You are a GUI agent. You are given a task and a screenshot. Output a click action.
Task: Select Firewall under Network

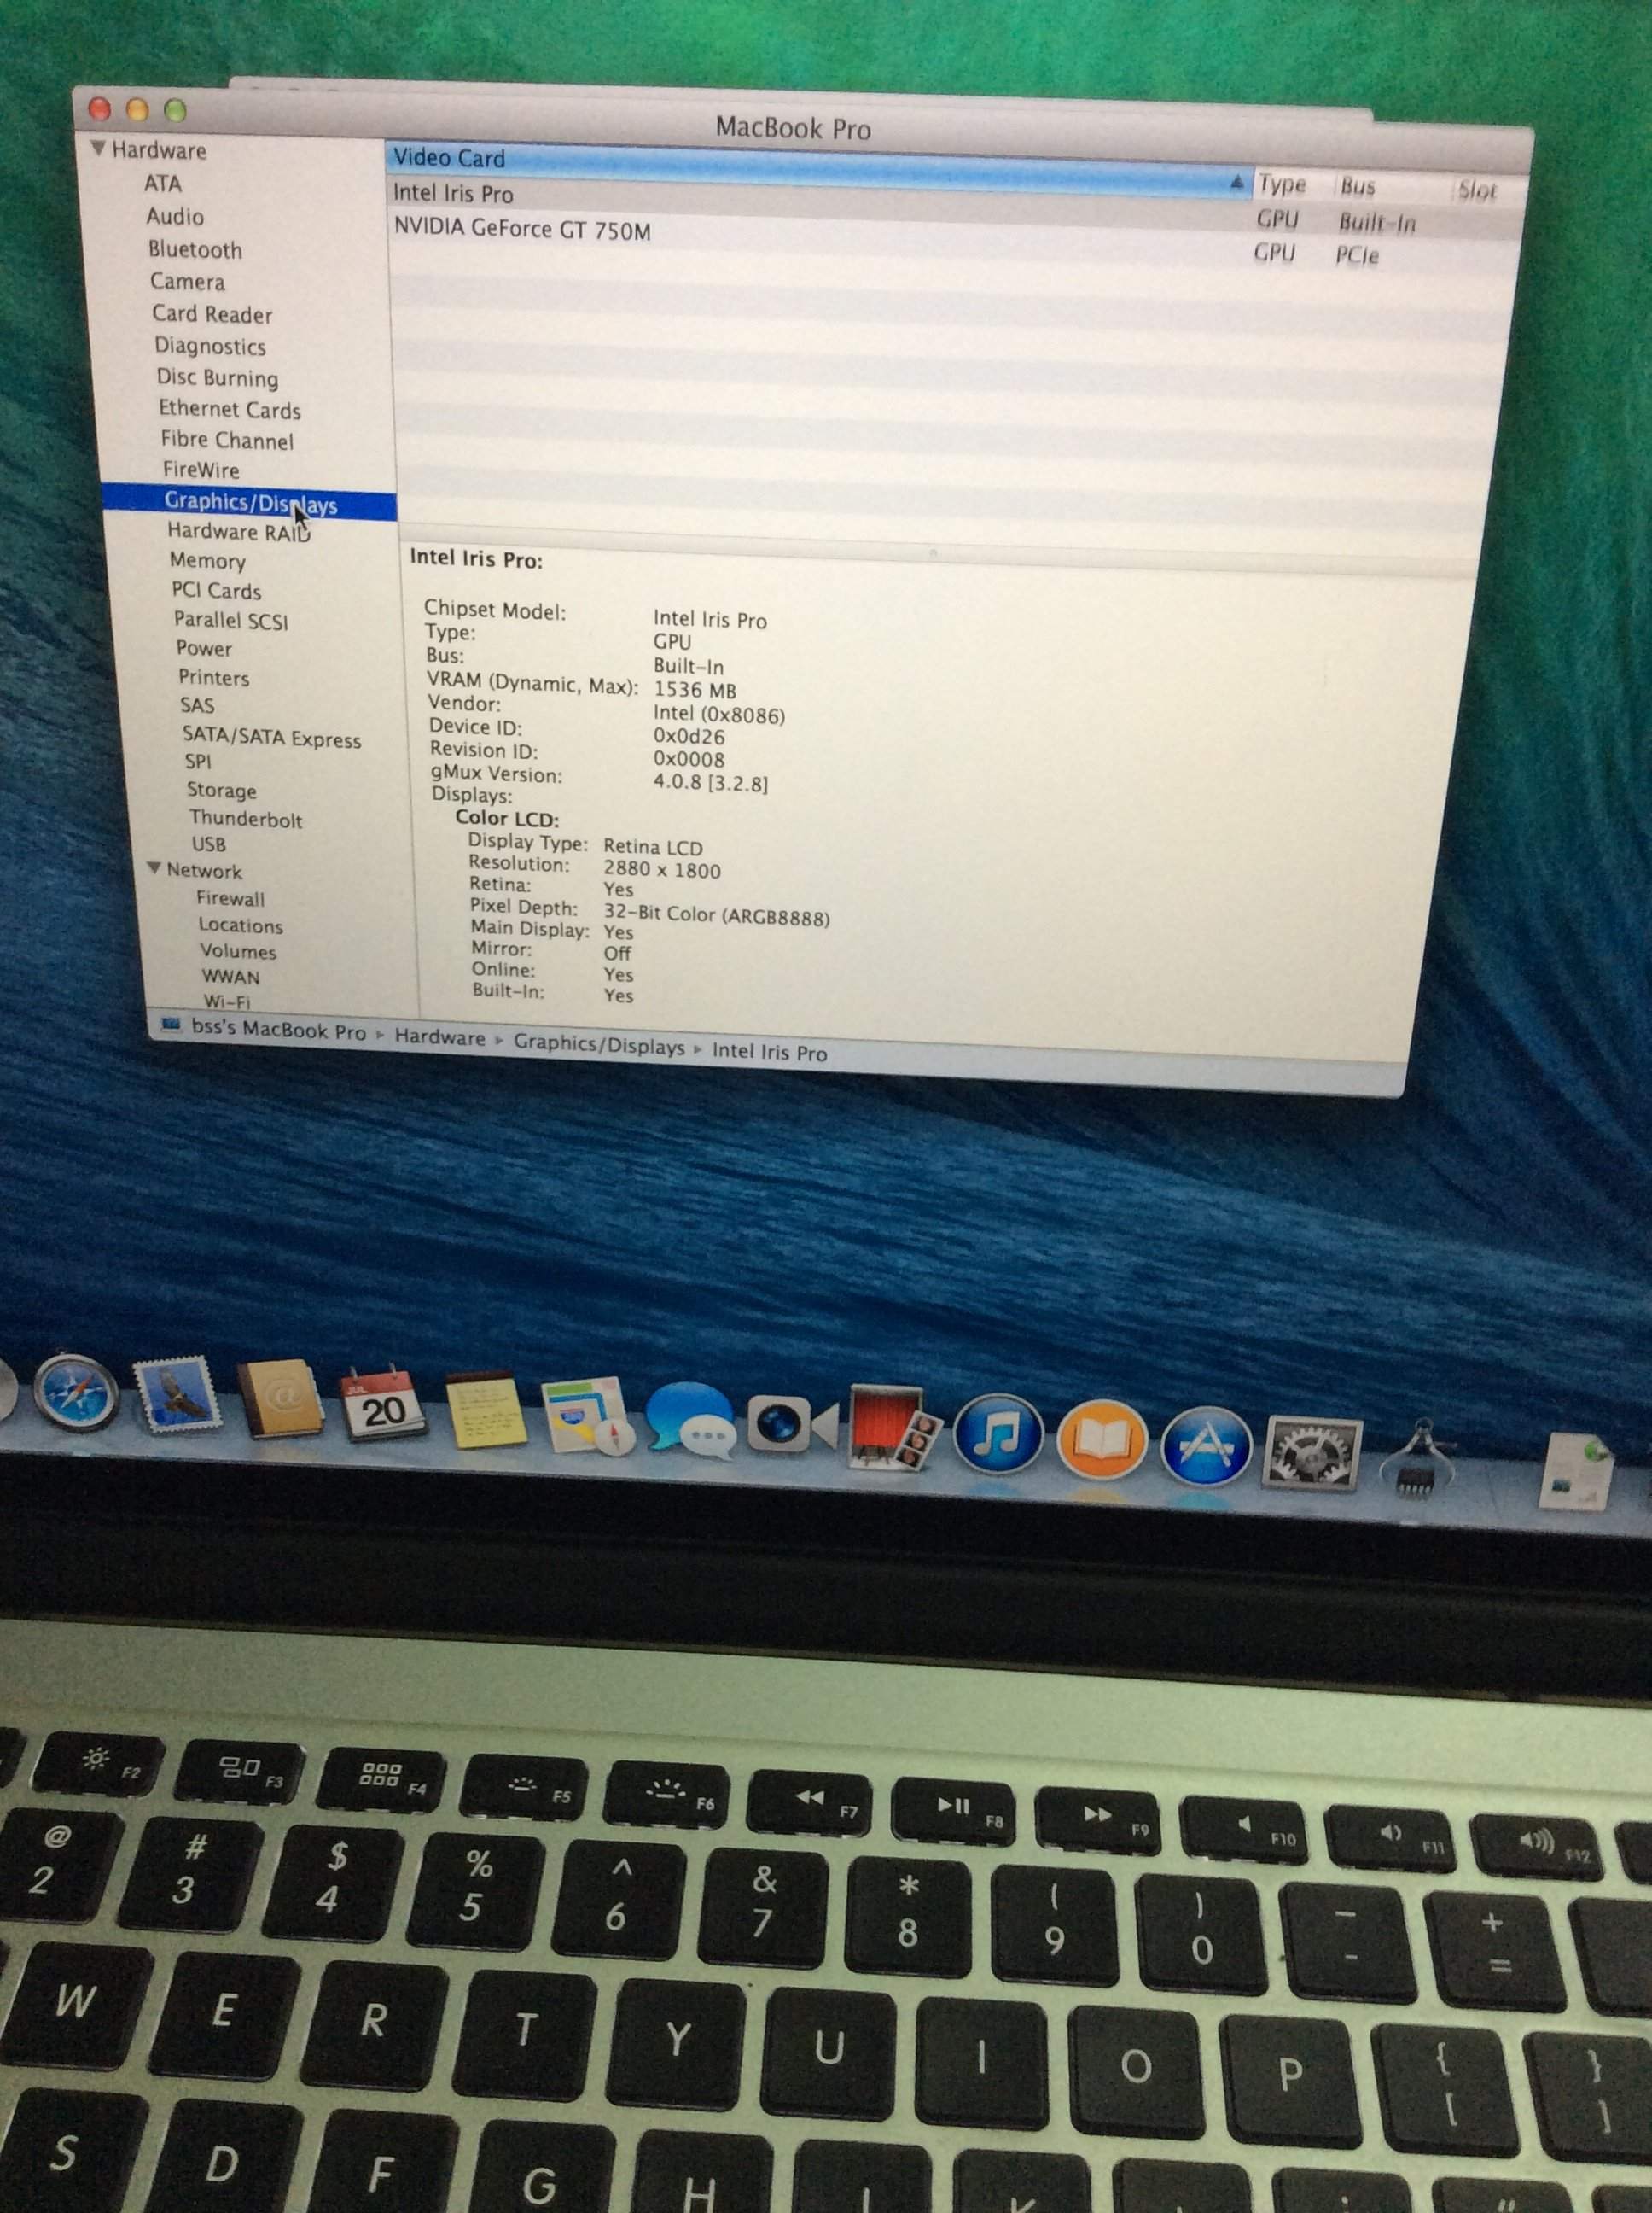[x=231, y=898]
